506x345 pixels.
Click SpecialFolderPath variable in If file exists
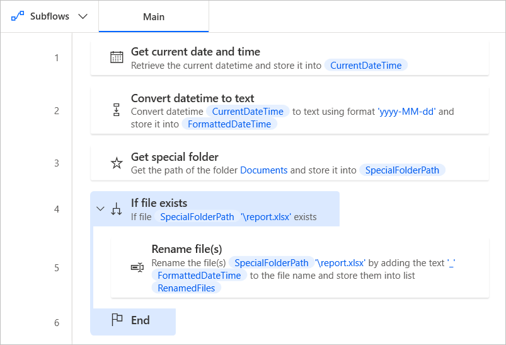click(197, 217)
